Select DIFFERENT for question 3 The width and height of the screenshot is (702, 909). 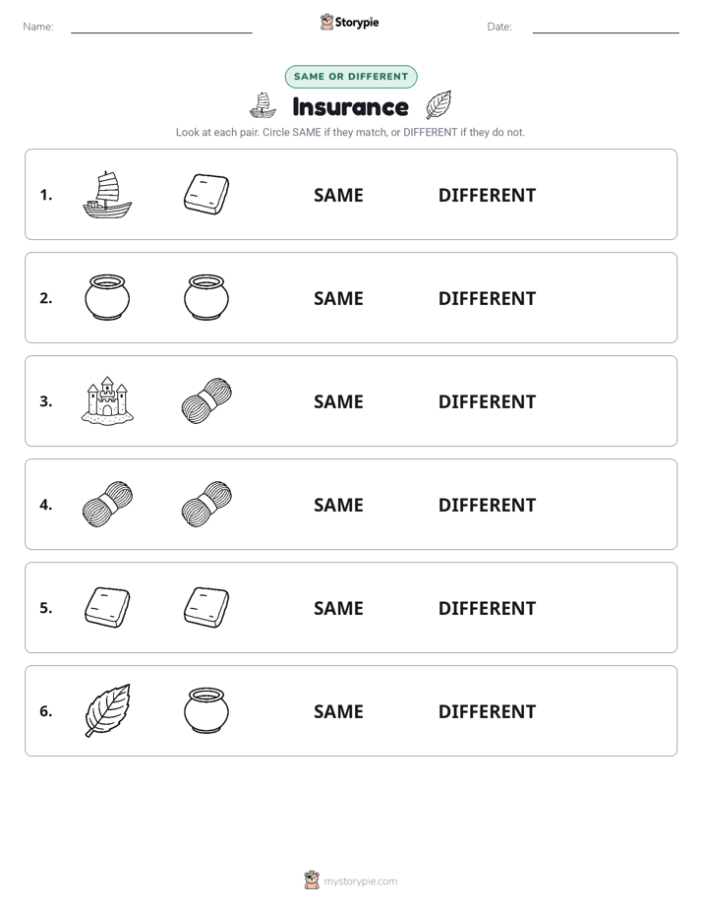[487, 401]
